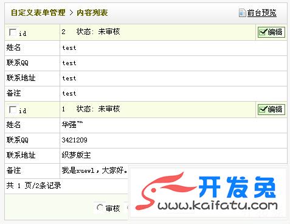Click 联系QQ value test in record 2
Viewport: 290px width, 224px height.
click(x=69, y=63)
